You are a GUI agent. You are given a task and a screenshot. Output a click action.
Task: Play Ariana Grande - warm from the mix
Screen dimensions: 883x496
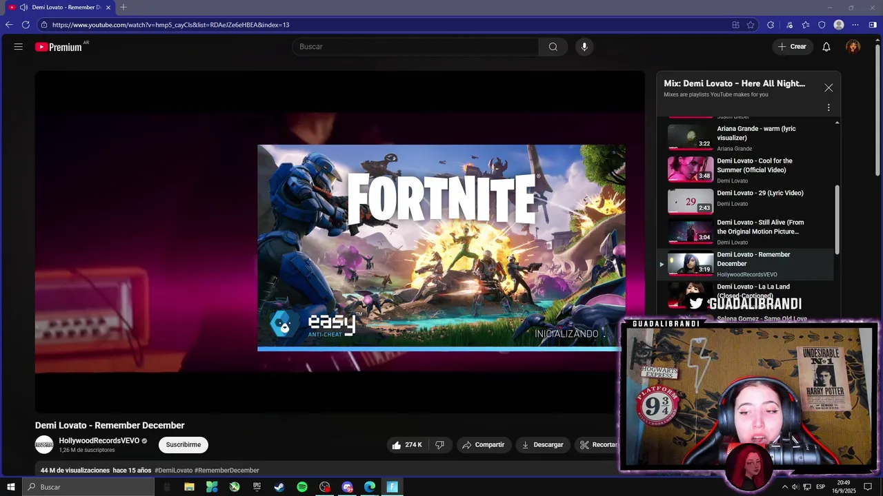point(751,138)
